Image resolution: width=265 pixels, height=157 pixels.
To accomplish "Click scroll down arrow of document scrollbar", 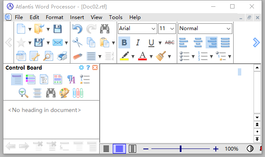I will pos(257,118).
